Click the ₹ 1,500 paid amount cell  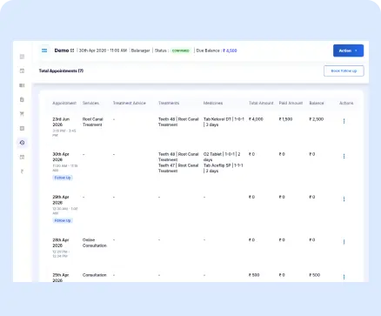click(x=285, y=119)
